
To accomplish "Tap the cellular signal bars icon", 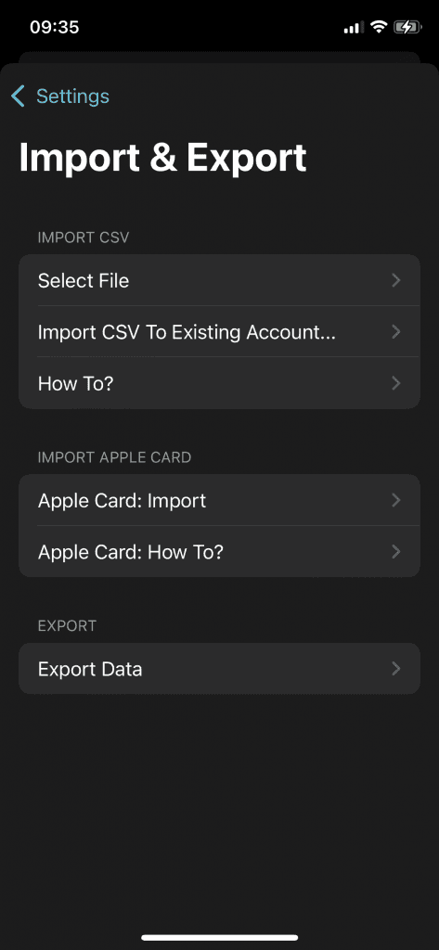I will point(355,27).
